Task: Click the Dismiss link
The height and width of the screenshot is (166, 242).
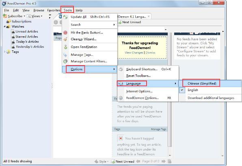Action: click(x=150, y=52)
